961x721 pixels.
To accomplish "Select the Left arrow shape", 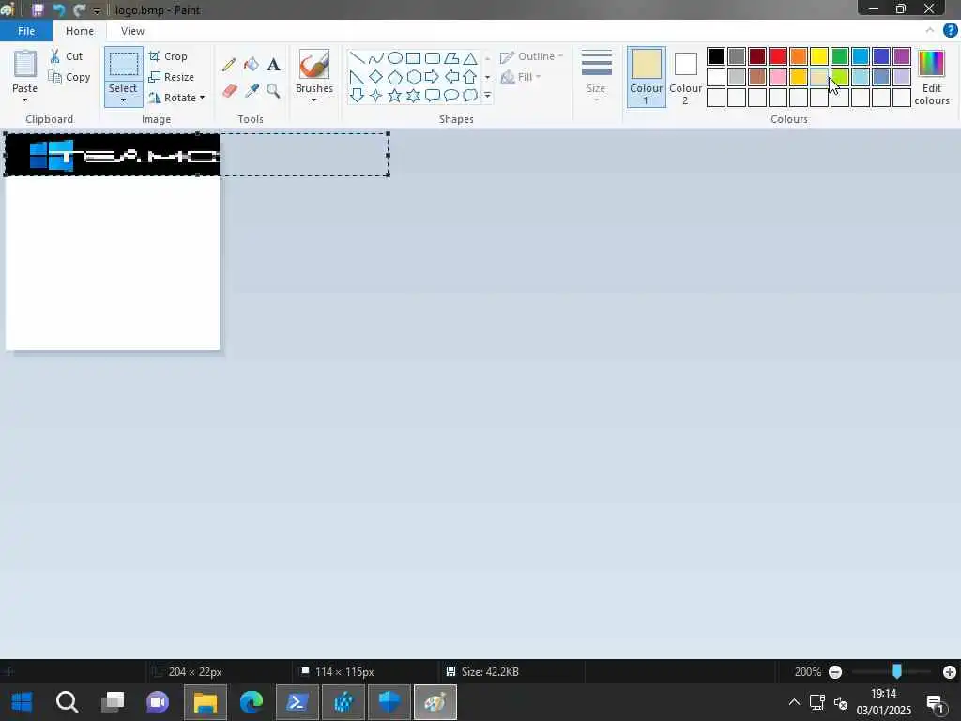I will click(x=451, y=77).
